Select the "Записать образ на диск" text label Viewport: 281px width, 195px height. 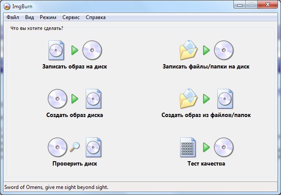pyautogui.click(x=74, y=67)
